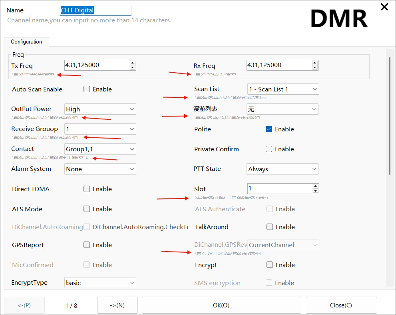Expand the Contact dropdown list

[100, 149]
